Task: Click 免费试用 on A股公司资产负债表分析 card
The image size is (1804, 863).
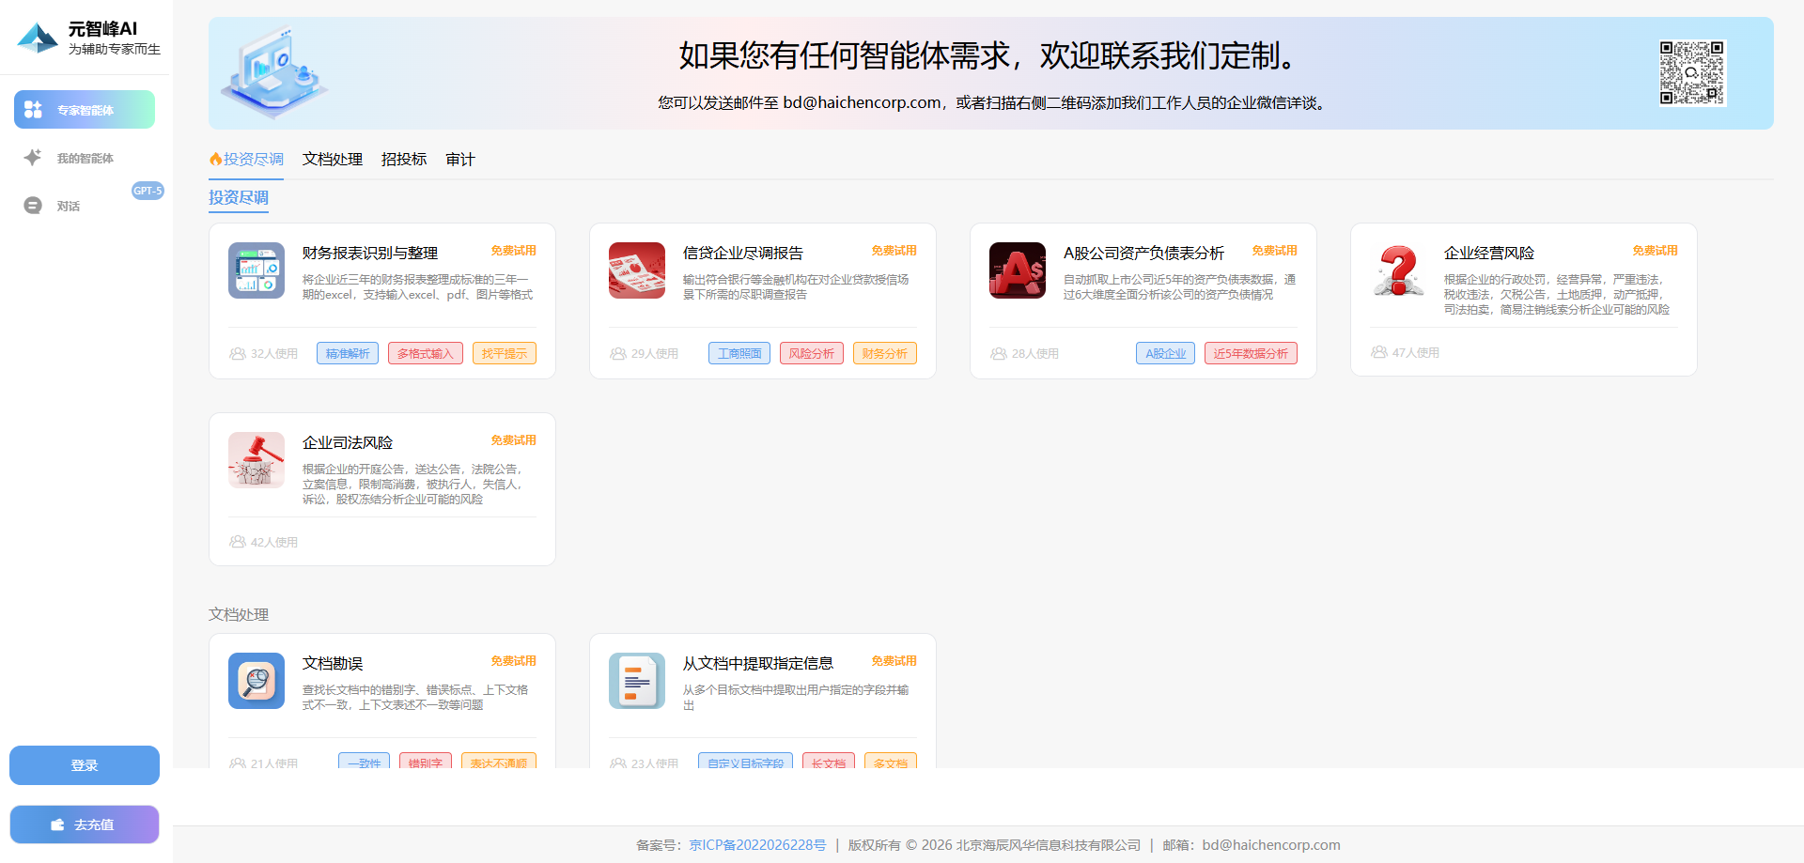Action: click(1274, 251)
